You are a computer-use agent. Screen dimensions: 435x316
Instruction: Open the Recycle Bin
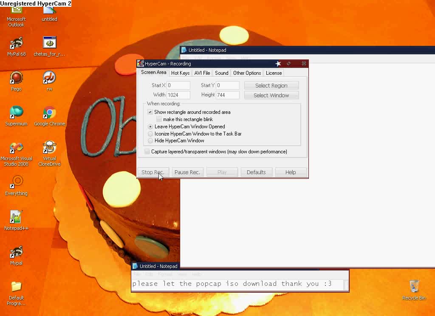tap(414, 290)
